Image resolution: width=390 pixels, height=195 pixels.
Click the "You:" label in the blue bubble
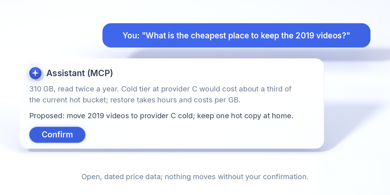131,36
